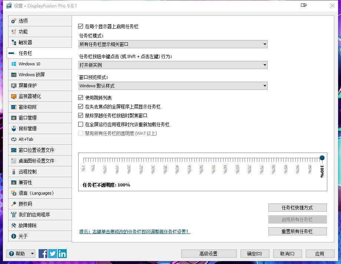Open the Facebook icon at bottom
This screenshot has height=264, width=341.
pyautogui.click(x=43, y=254)
